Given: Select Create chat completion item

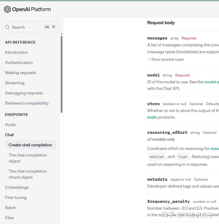Looking at the screenshot, I should (x=30, y=145).
